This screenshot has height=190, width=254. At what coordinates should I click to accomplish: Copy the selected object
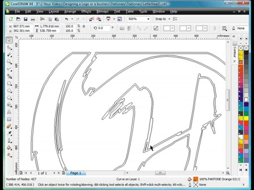(50, 19)
